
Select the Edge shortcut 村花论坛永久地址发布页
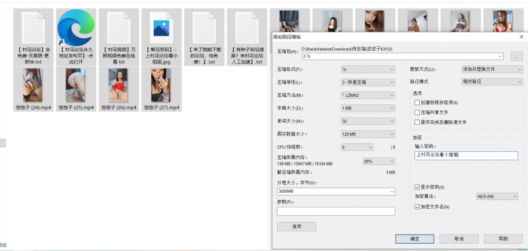point(76,37)
